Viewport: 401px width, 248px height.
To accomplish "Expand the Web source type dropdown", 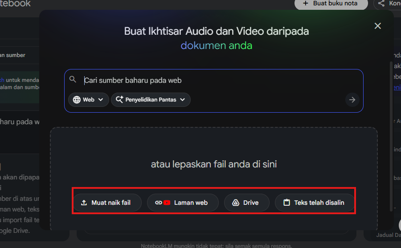I will pos(89,100).
